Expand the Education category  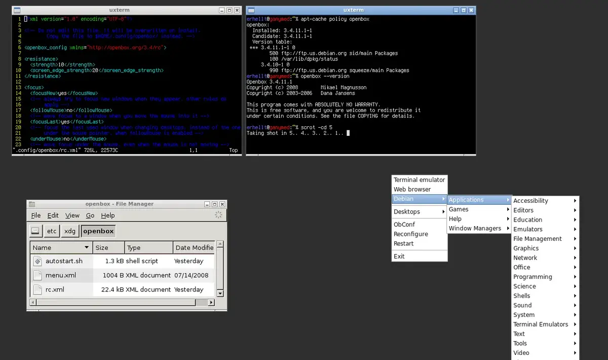coord(545,220)
